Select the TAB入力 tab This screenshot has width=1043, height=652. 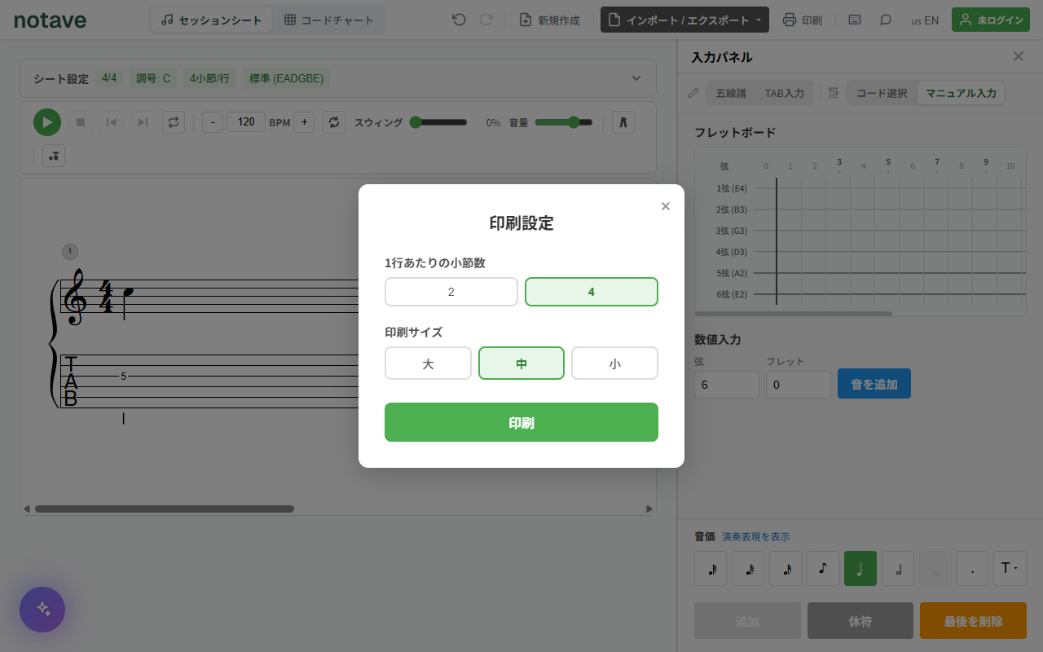tap(784, 93)
